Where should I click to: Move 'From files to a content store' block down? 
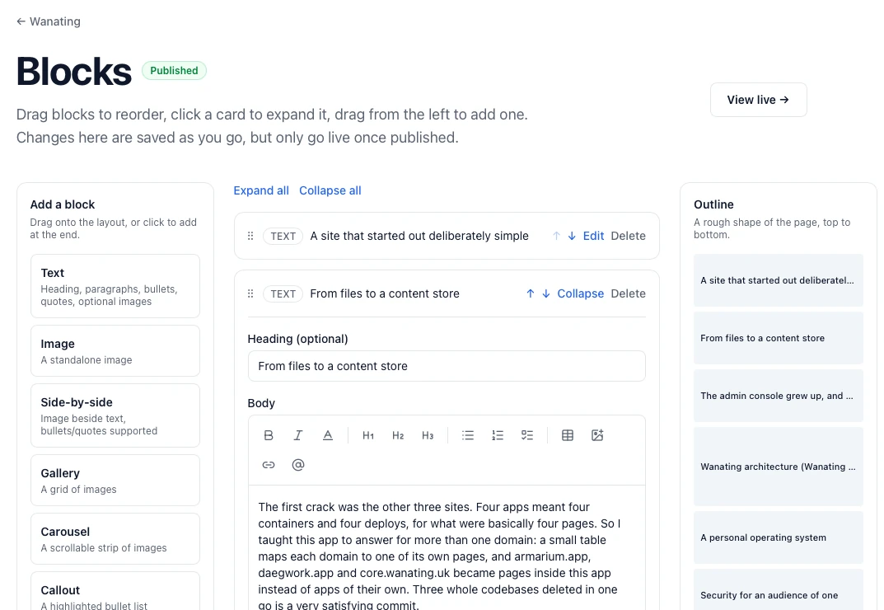tap(545, 293)
